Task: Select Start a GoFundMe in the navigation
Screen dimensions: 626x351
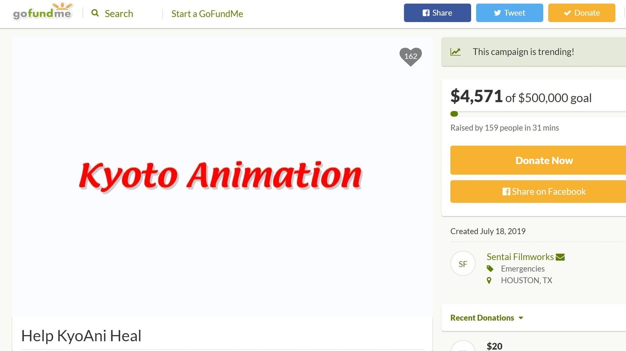Action: (207, 14)
